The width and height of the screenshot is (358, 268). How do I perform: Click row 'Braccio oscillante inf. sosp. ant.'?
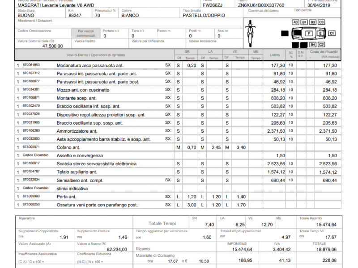tap(178, 106)
